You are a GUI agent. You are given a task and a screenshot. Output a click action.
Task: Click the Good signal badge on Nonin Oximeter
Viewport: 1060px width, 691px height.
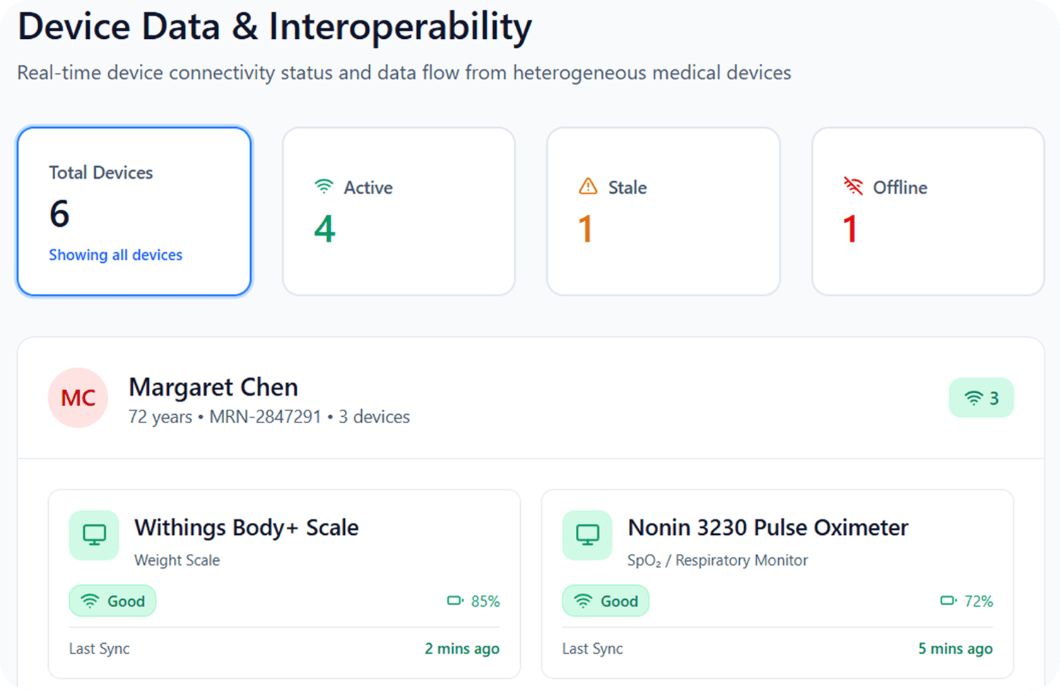point(606,601)
